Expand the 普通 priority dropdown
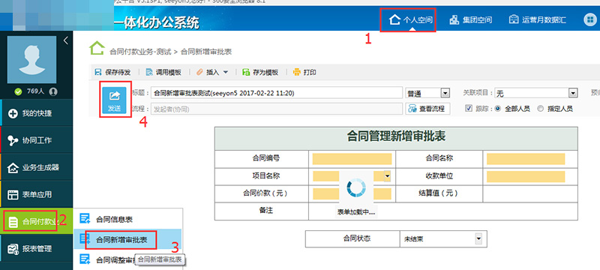600x270 pixels. coord(427,93)
